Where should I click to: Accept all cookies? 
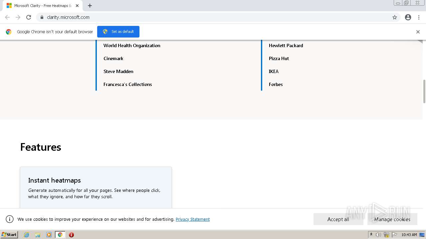tap(338, 219)
